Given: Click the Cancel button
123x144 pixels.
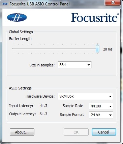Looking at the screenshot, I should click(x=104, y=132).
